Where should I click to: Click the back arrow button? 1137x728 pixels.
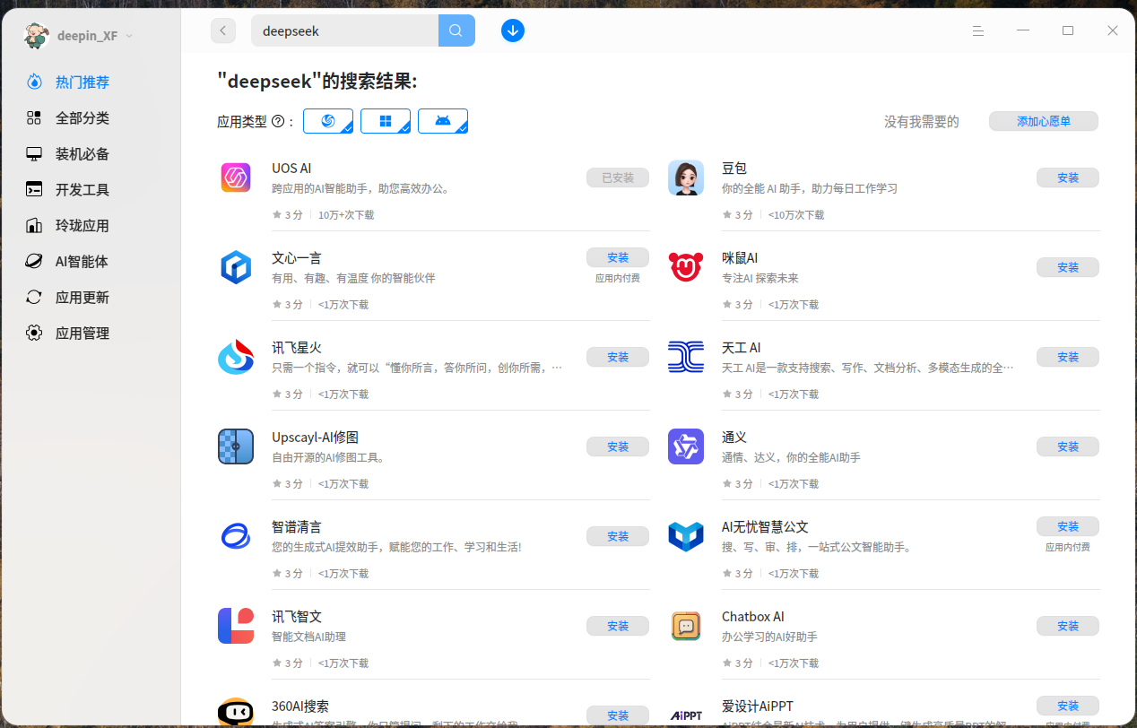223,30
